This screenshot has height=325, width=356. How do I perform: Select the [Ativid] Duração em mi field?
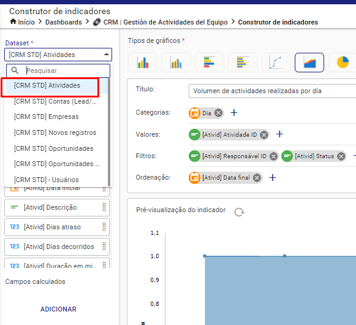click(57, 263)
